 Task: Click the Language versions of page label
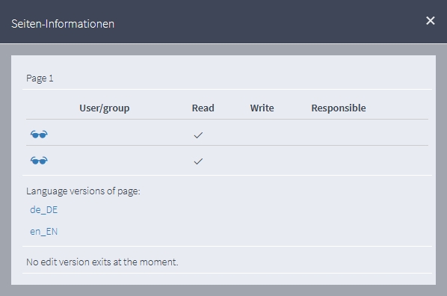tap(83, 191)
